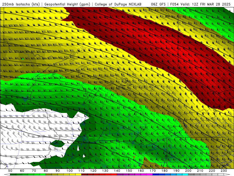Select the magenta swatch just left of 170

[x=149, y=175]
